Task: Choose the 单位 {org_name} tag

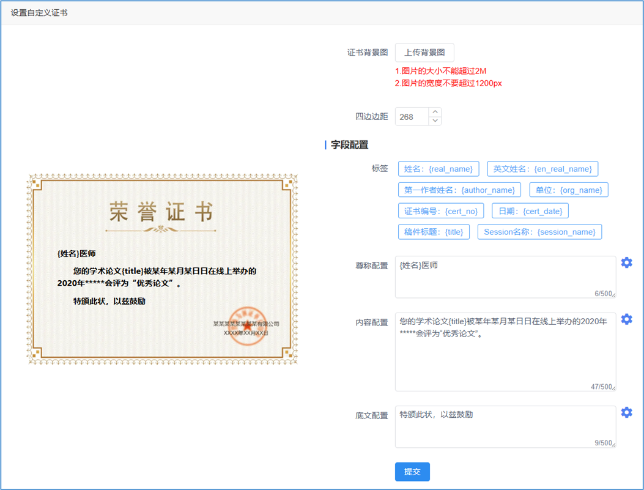Action: click(x=568, y=190)
